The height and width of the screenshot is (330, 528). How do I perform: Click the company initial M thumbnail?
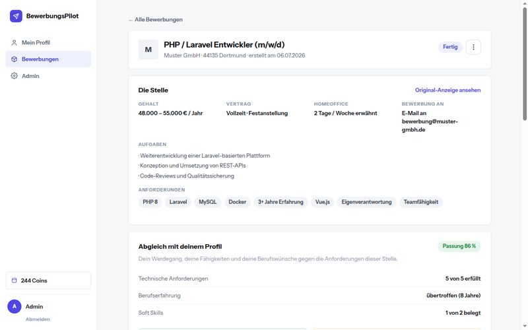click(148, 49)
